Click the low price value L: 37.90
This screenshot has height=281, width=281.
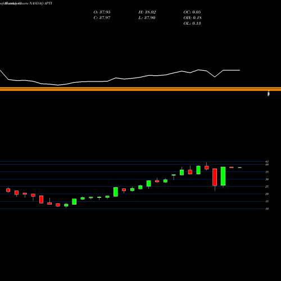coord(147,18)
